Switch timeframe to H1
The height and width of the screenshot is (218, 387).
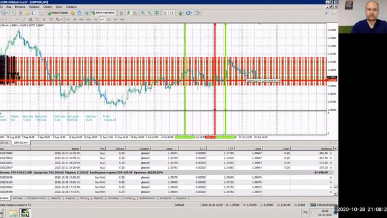pos(96,19)
